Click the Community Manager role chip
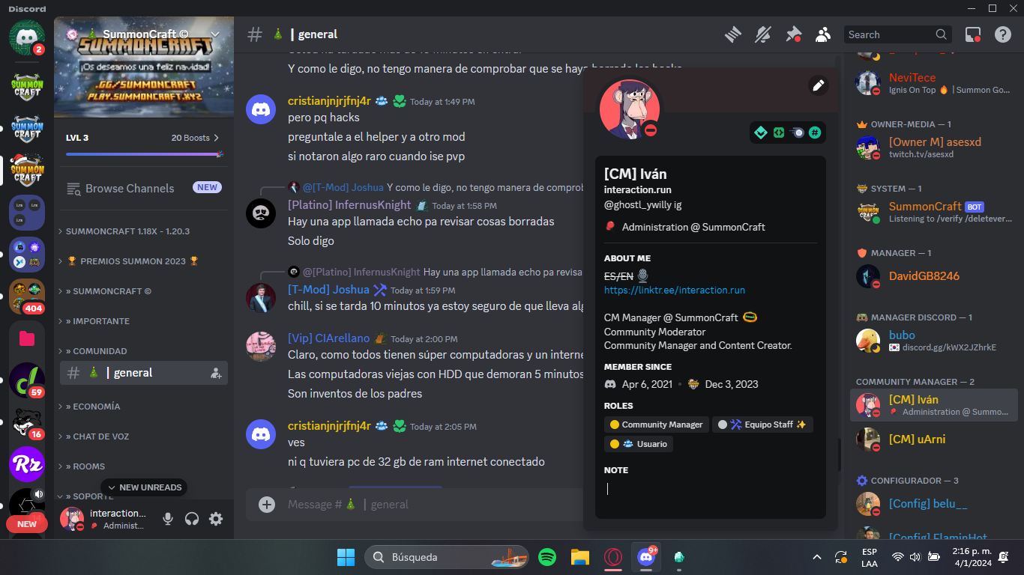The width and height of the screenshot is (1024, 575). pos(657,425)
